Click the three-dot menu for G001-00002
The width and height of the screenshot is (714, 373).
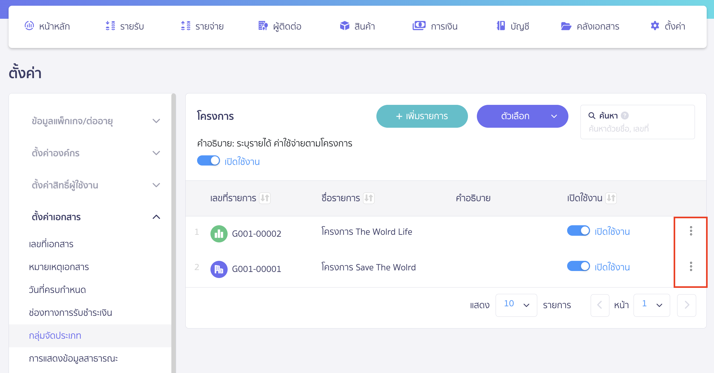click(x=691, y=231)
